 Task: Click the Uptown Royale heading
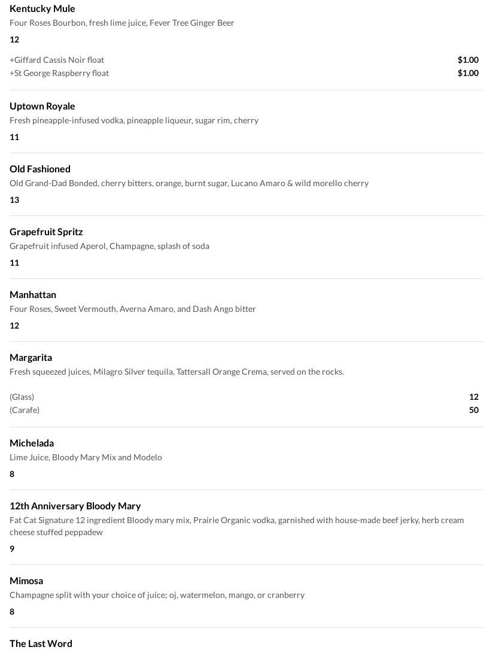[42, 106]
